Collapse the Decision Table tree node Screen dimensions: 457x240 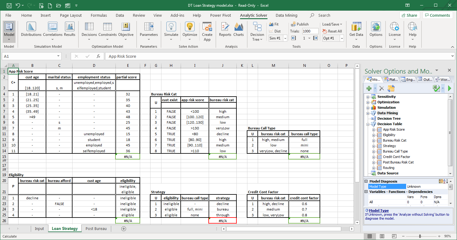[368, 124]
